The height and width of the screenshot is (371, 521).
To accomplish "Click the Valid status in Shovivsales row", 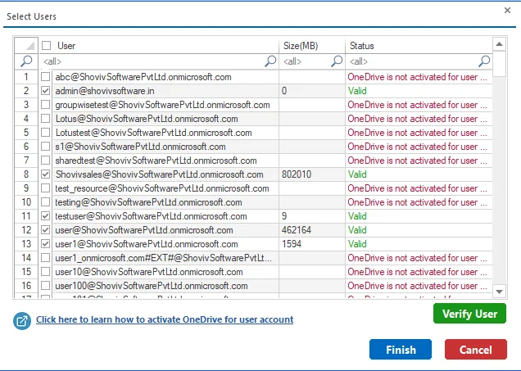I will [x=357, y=174].
